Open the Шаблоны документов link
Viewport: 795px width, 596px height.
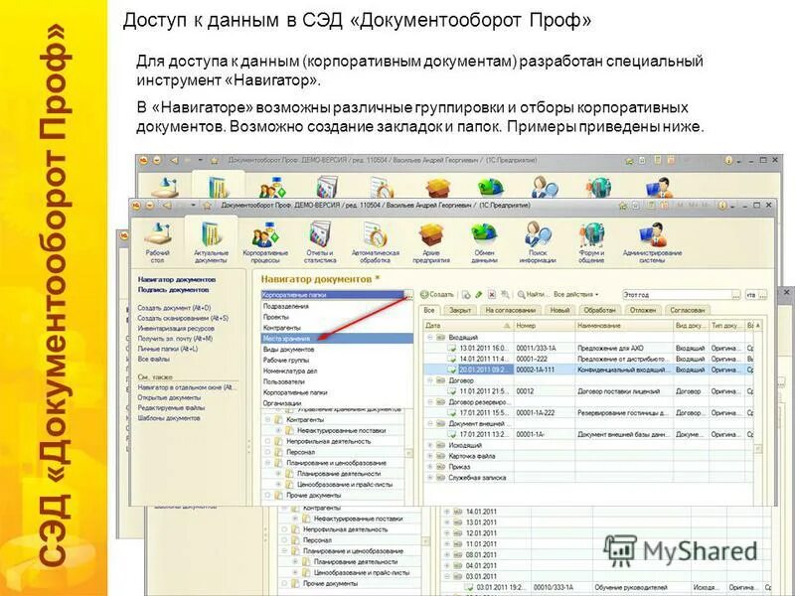tap(169, 418)
